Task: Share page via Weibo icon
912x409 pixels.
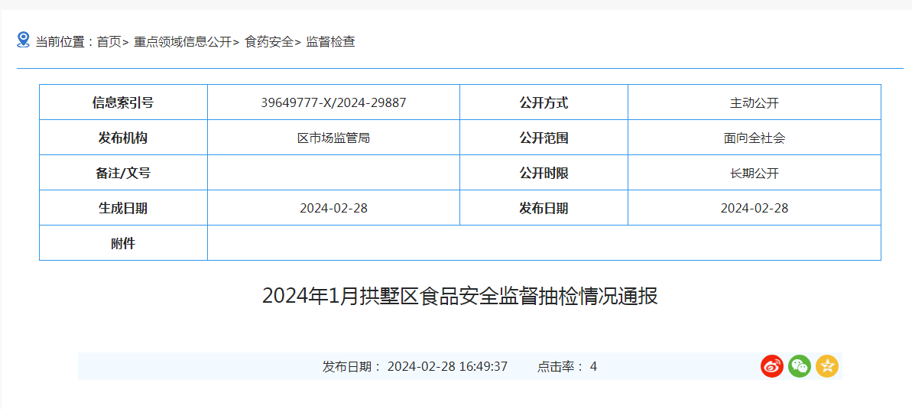Action: coord(772,366)
